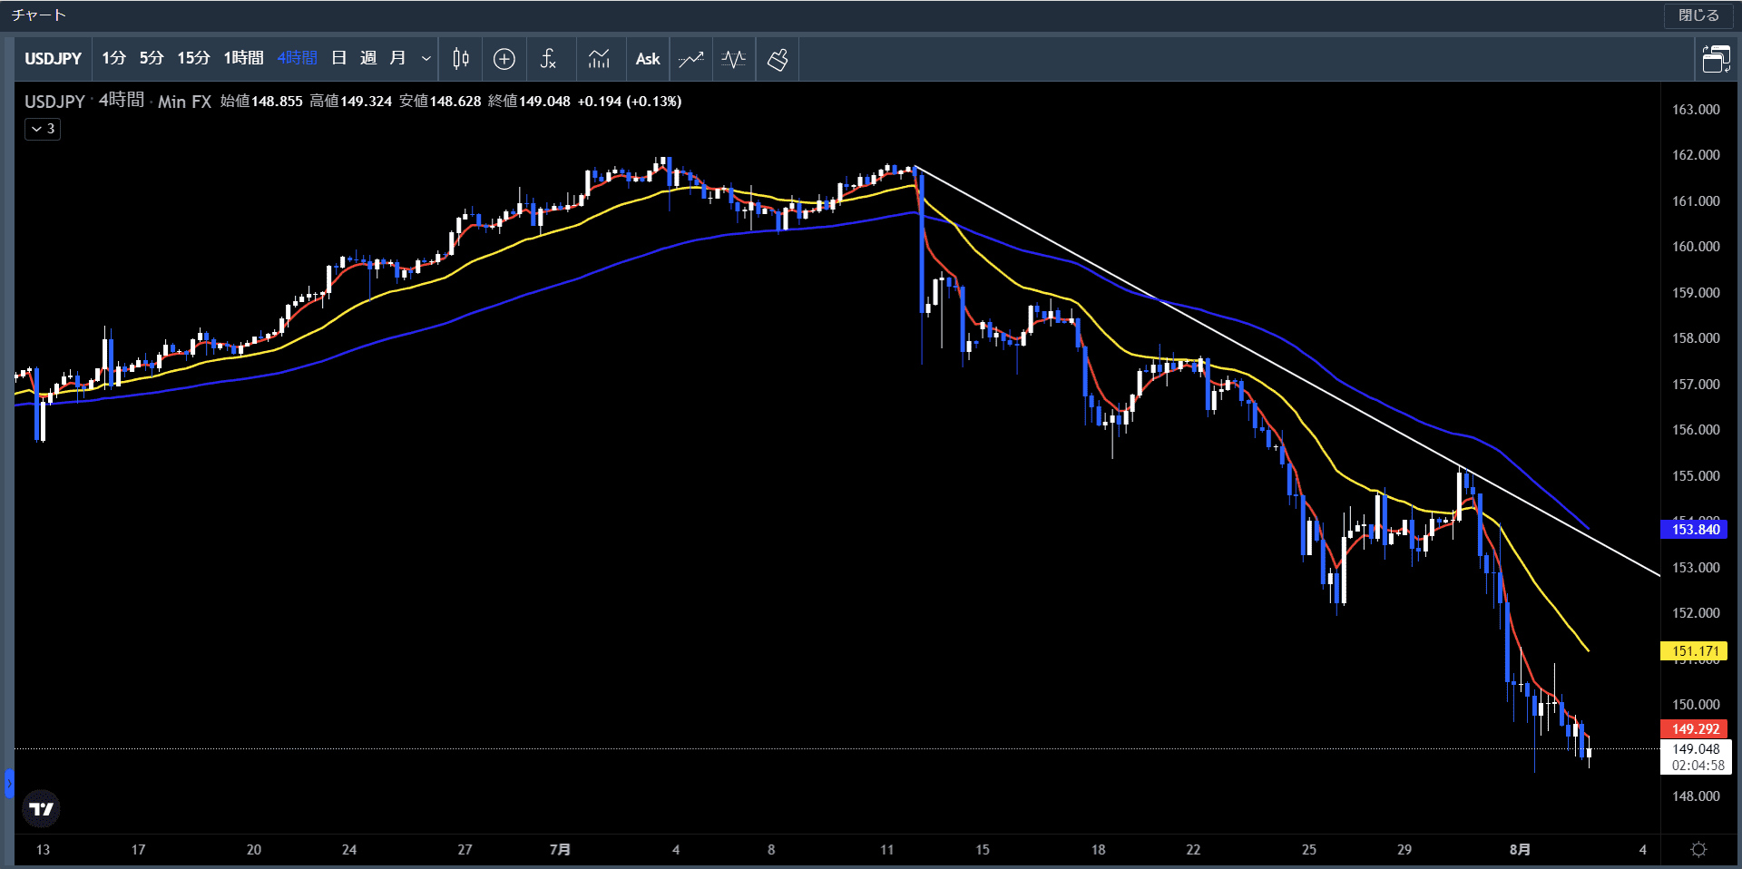
Task: Click the add/compare symbol plus icon
Action: pos(504,59)
